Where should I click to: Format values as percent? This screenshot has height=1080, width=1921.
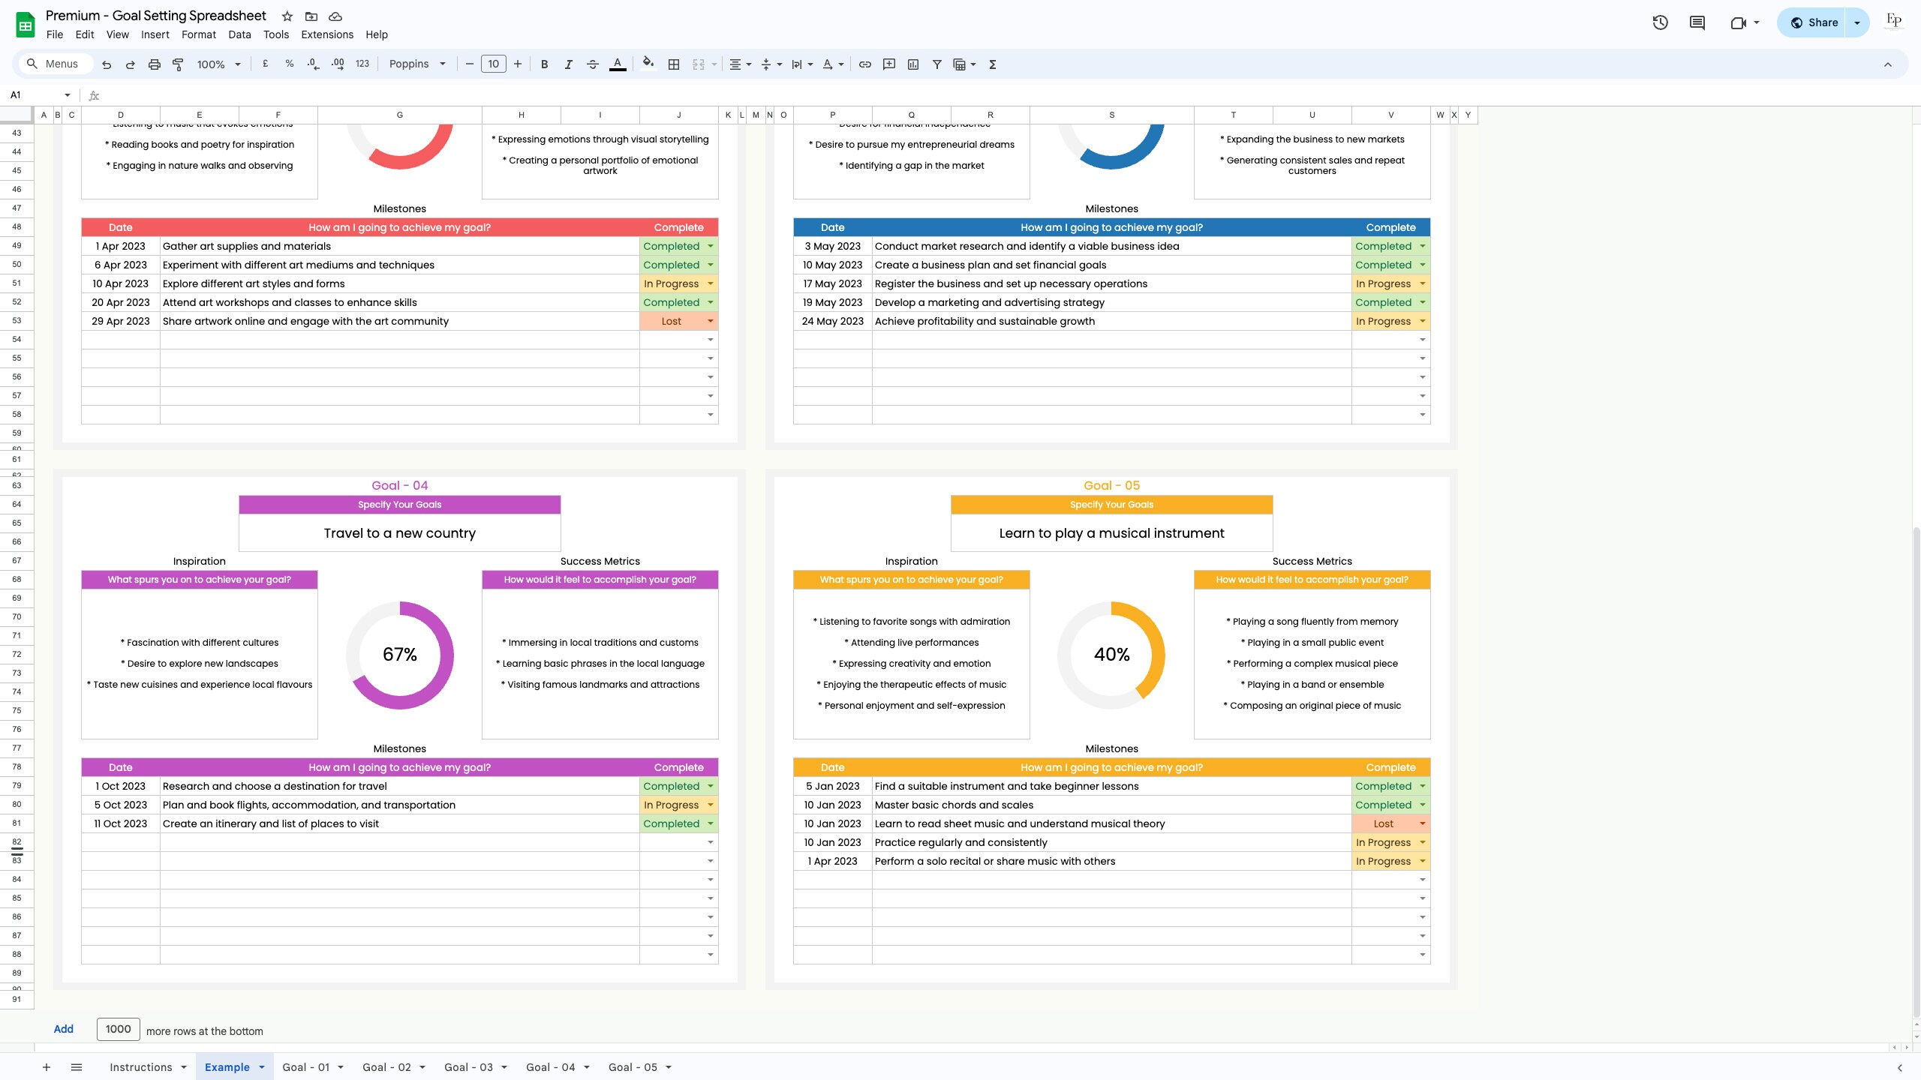[x=289, y=64]
